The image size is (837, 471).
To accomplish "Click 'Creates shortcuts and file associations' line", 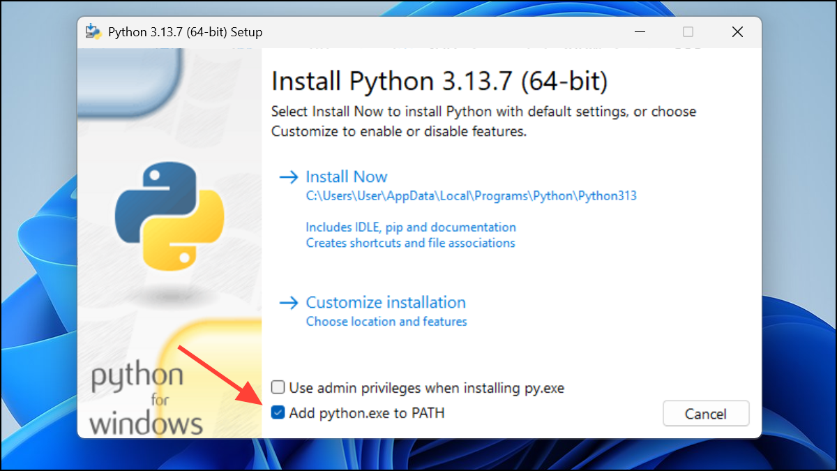I will tap(410, 244).
